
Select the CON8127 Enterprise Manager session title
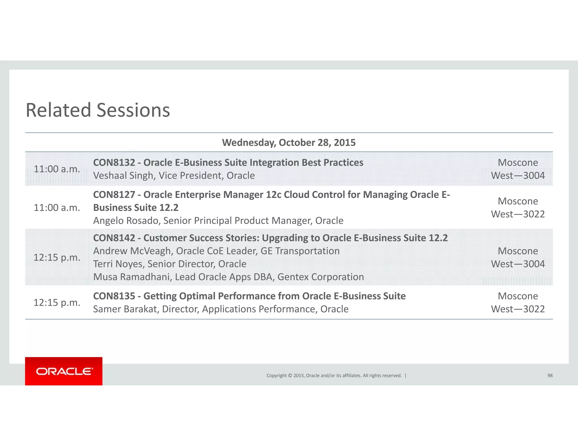[272, 201]
